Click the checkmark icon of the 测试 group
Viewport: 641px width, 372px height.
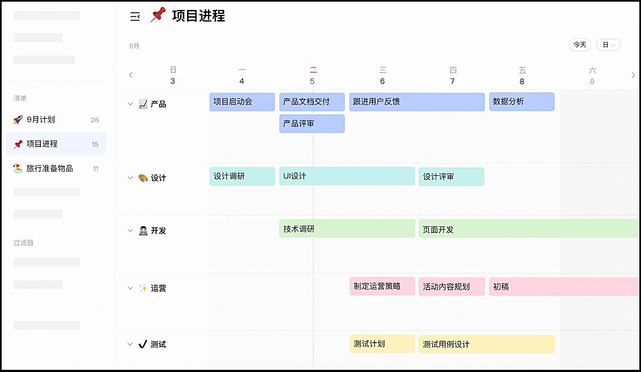point(143,344)
